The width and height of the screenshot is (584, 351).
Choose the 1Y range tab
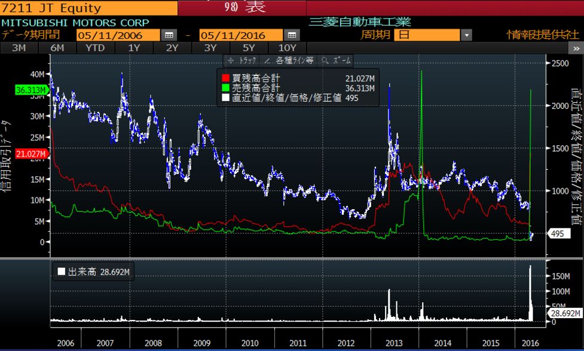tap(134, 48)
